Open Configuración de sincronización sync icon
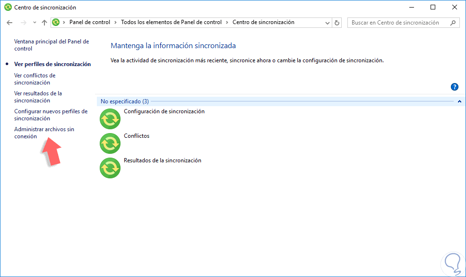Viewport: 466px width, 277px height. 110,119
